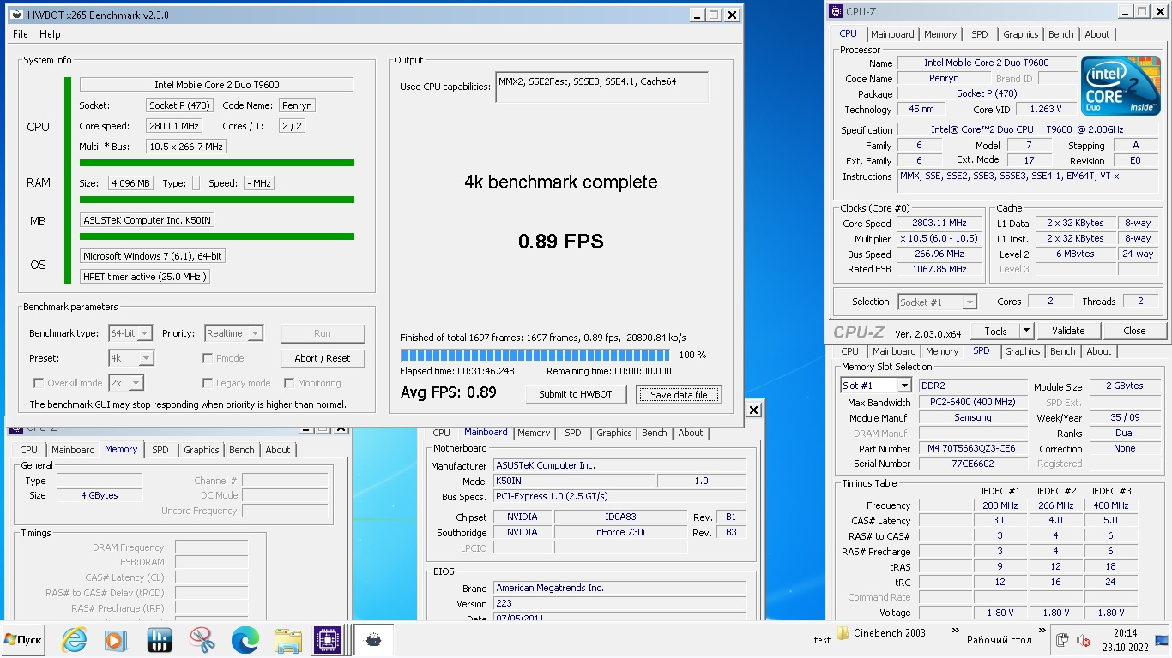1172x658 pixels.
Task: Launch Windows Media Player from taskbar
Action: pos(116,640)
